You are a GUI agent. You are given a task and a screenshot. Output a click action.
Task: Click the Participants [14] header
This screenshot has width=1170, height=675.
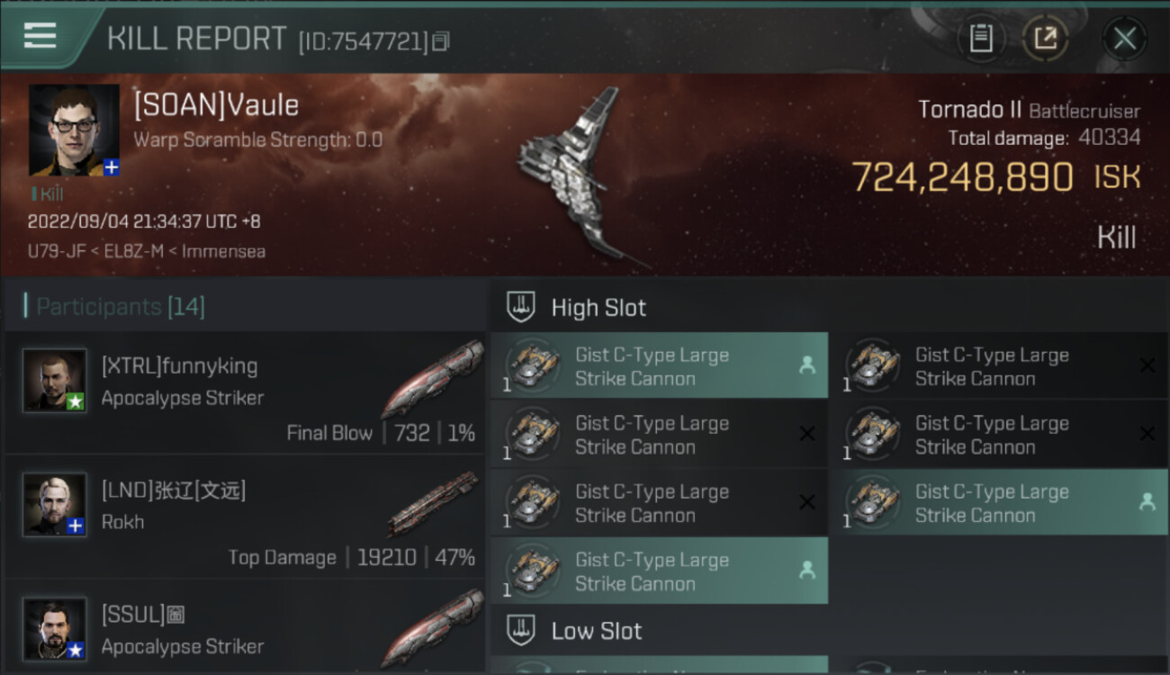pyautogui.click(x=121, y=307)
